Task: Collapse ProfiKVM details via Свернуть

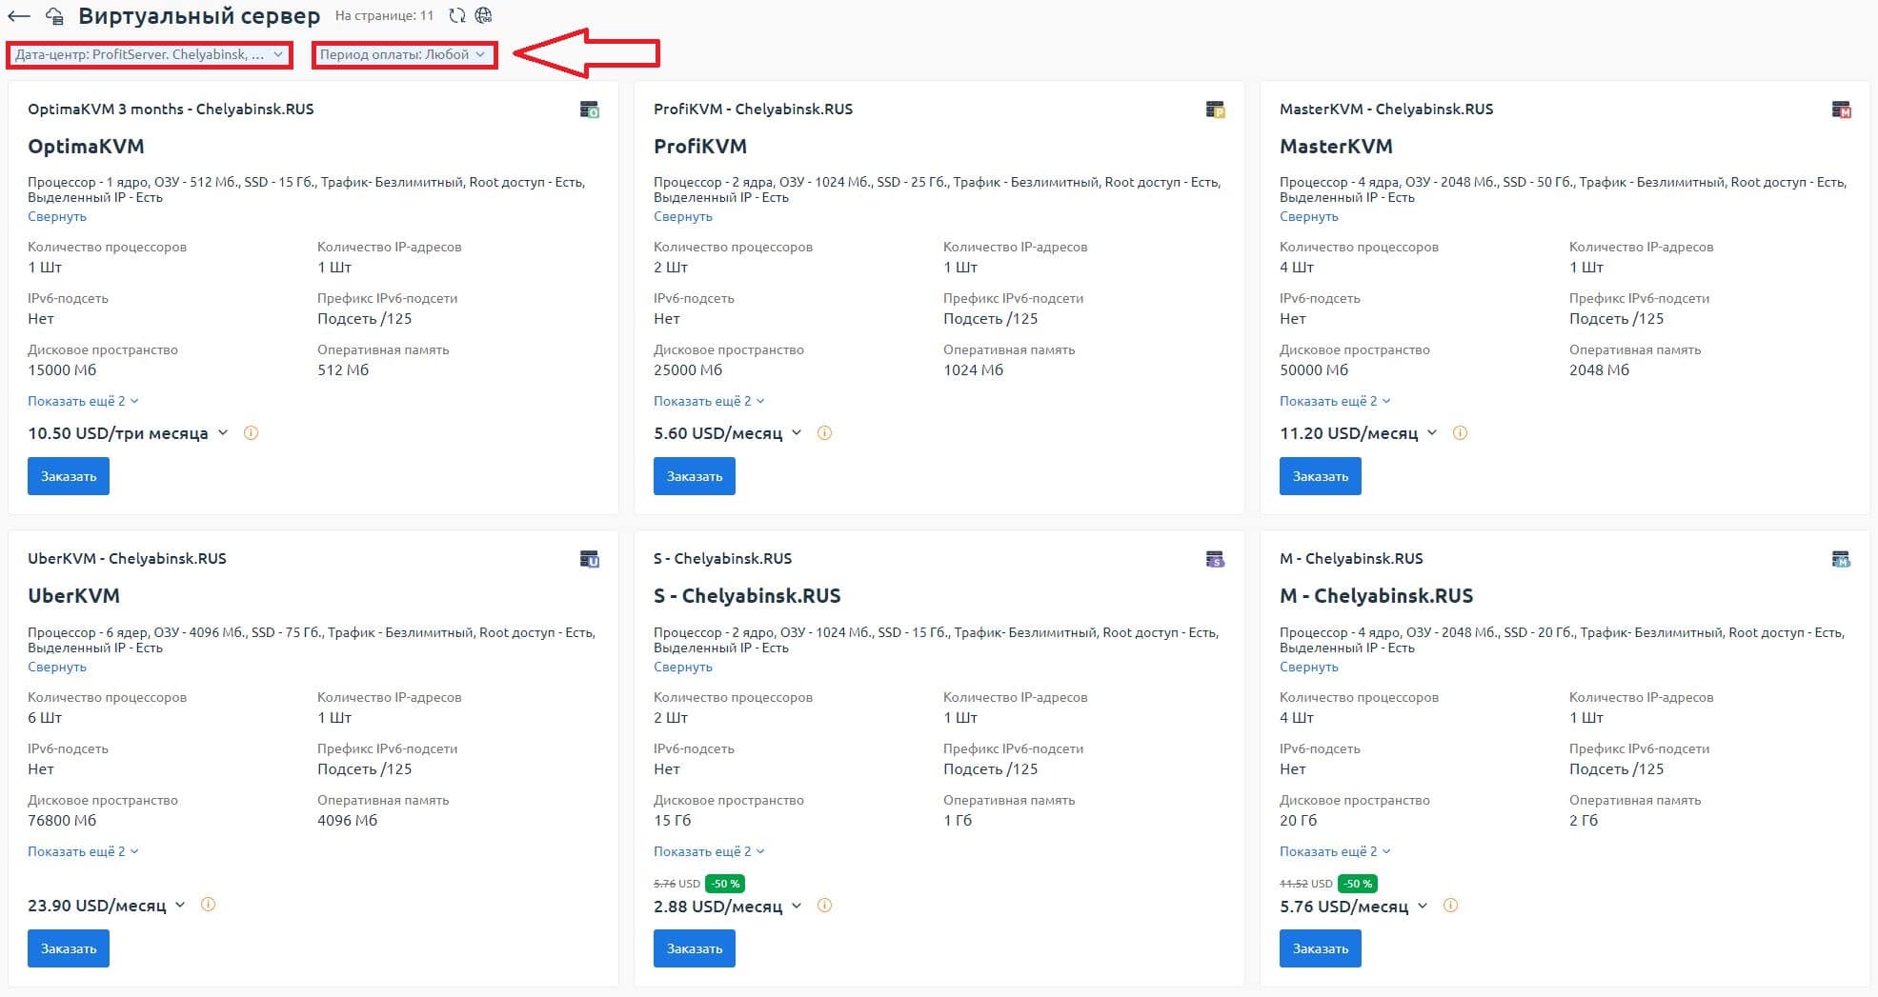Action: [683, 216]
